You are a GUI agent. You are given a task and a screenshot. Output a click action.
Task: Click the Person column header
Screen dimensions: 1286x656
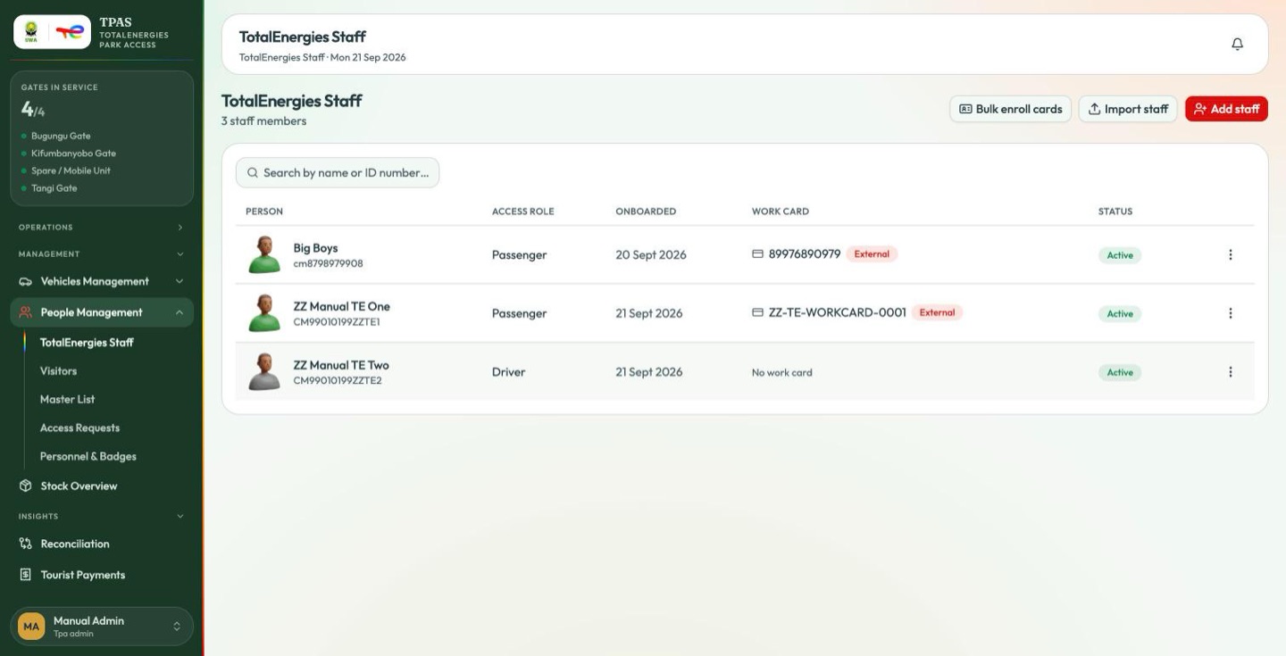tap(264, 212)
